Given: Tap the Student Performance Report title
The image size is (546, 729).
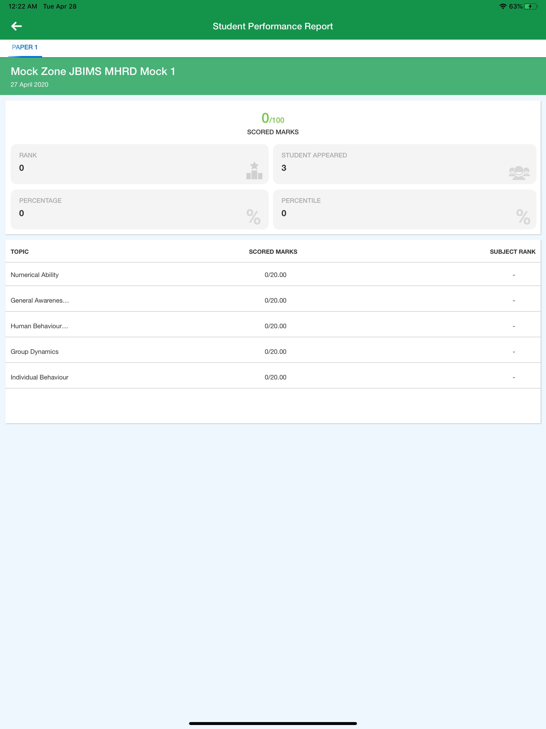Looking at the screenshot, I should point(273,26).
